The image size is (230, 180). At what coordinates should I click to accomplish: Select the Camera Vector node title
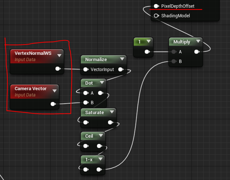tap(30, 89)
